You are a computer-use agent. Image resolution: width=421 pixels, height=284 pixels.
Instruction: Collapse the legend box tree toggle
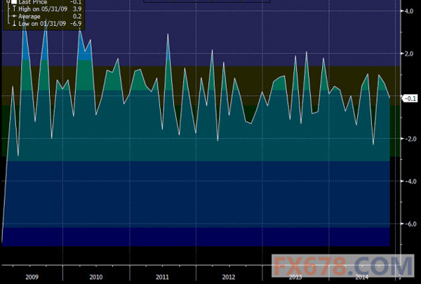click(x=7, y=3)
